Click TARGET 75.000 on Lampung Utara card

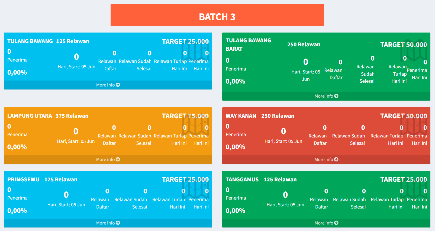coord(185,116)
